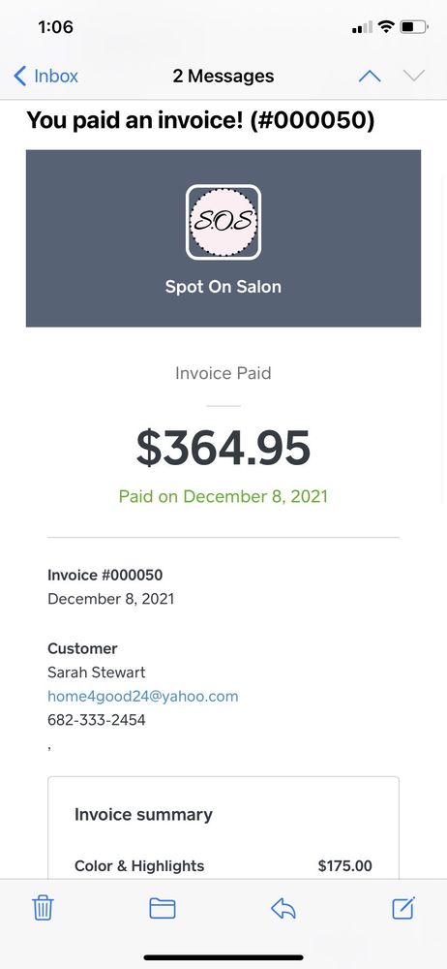447x969 pixels.
Task: Tap the Invoice summary card heading
Action: click(x=143, y=814)
